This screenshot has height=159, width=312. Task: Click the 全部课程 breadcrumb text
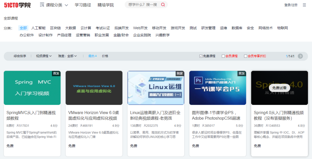11,18
